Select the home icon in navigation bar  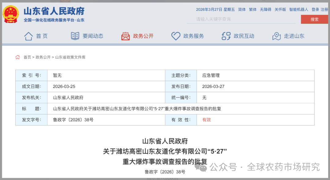[x=28, y=36]
